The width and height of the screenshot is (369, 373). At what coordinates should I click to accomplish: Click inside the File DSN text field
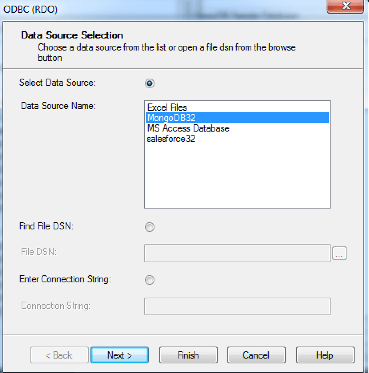tap(236, 253)
